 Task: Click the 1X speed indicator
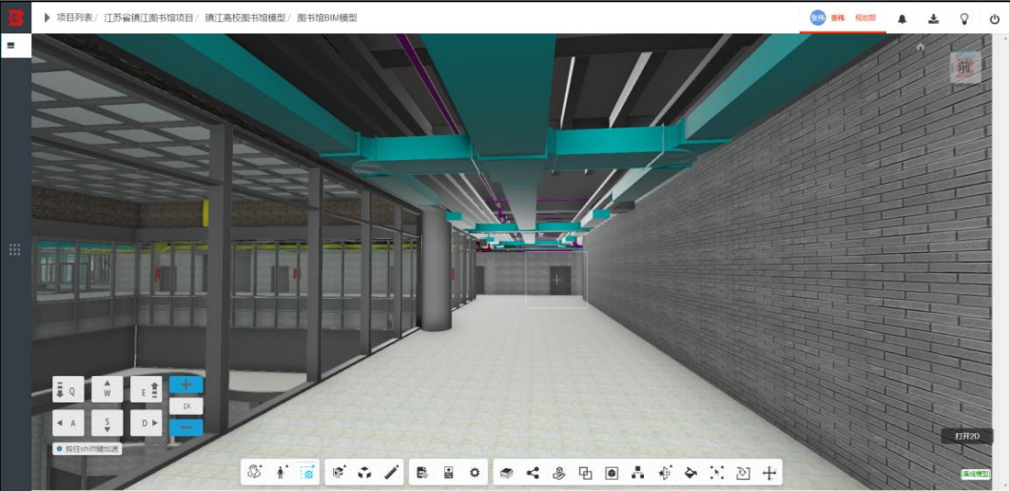pos(186,406)
